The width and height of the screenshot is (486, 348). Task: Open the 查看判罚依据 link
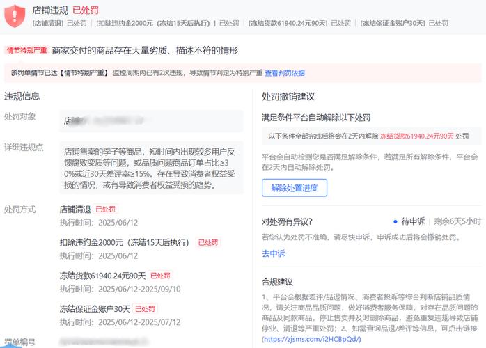point(285,73)
